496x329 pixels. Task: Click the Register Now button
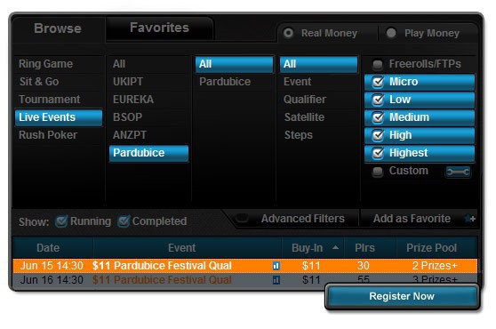click(x=402, y=296)
